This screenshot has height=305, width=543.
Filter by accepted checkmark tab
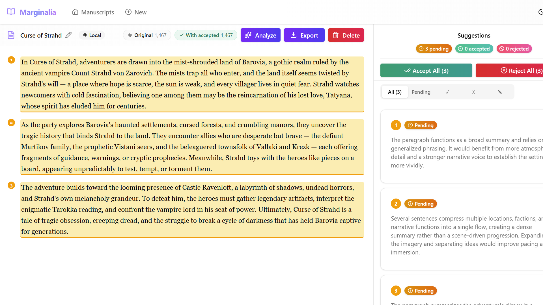tap(447, 92)
